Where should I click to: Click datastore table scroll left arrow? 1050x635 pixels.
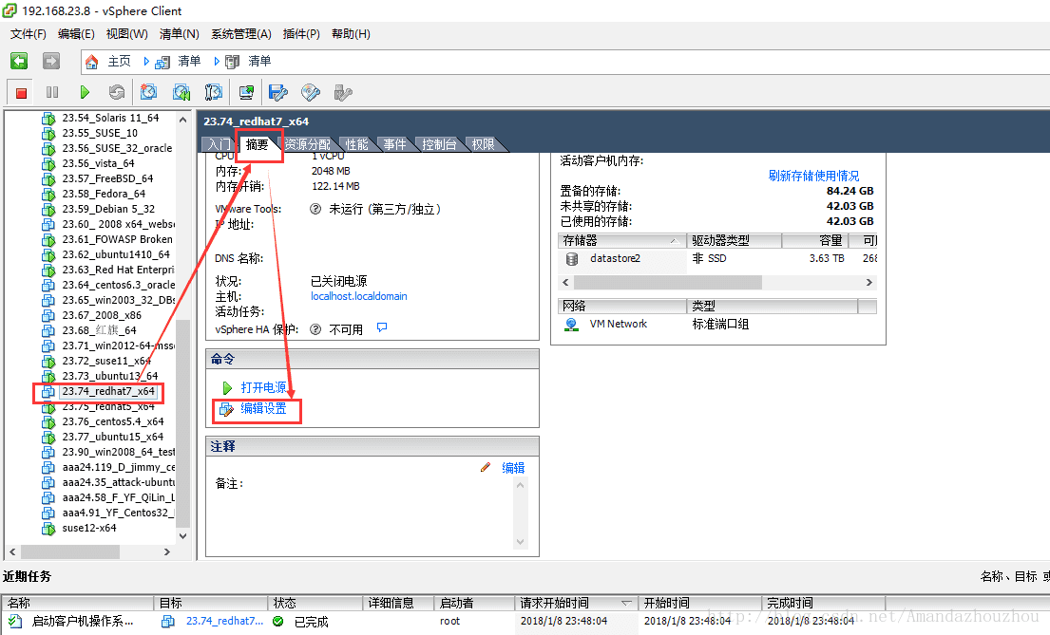[x=565, y=282]
